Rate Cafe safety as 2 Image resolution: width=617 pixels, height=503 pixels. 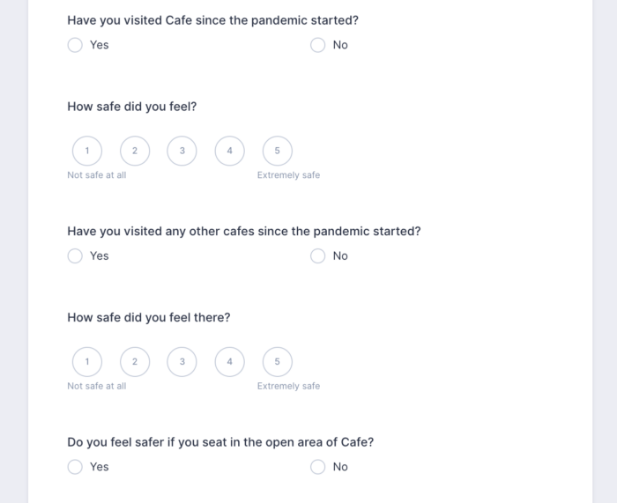135,151
